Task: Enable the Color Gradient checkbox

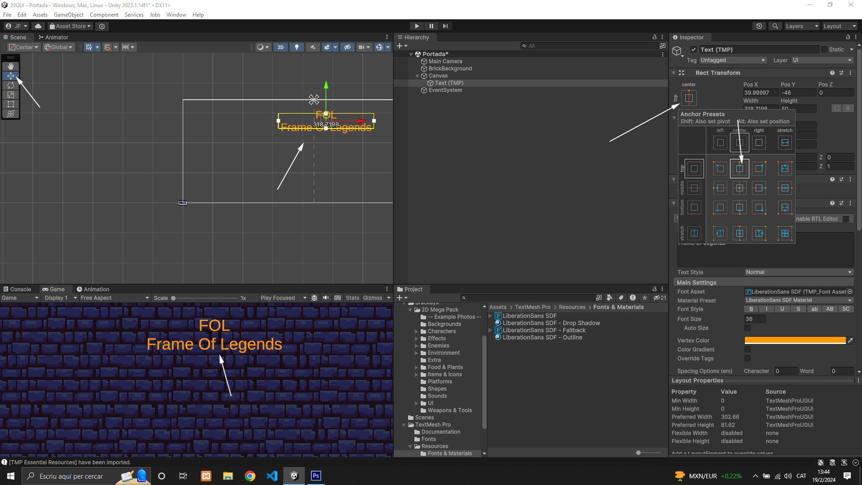Action: [748, 349]
